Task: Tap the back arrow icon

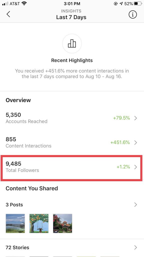Action: (x=8, y=14)
